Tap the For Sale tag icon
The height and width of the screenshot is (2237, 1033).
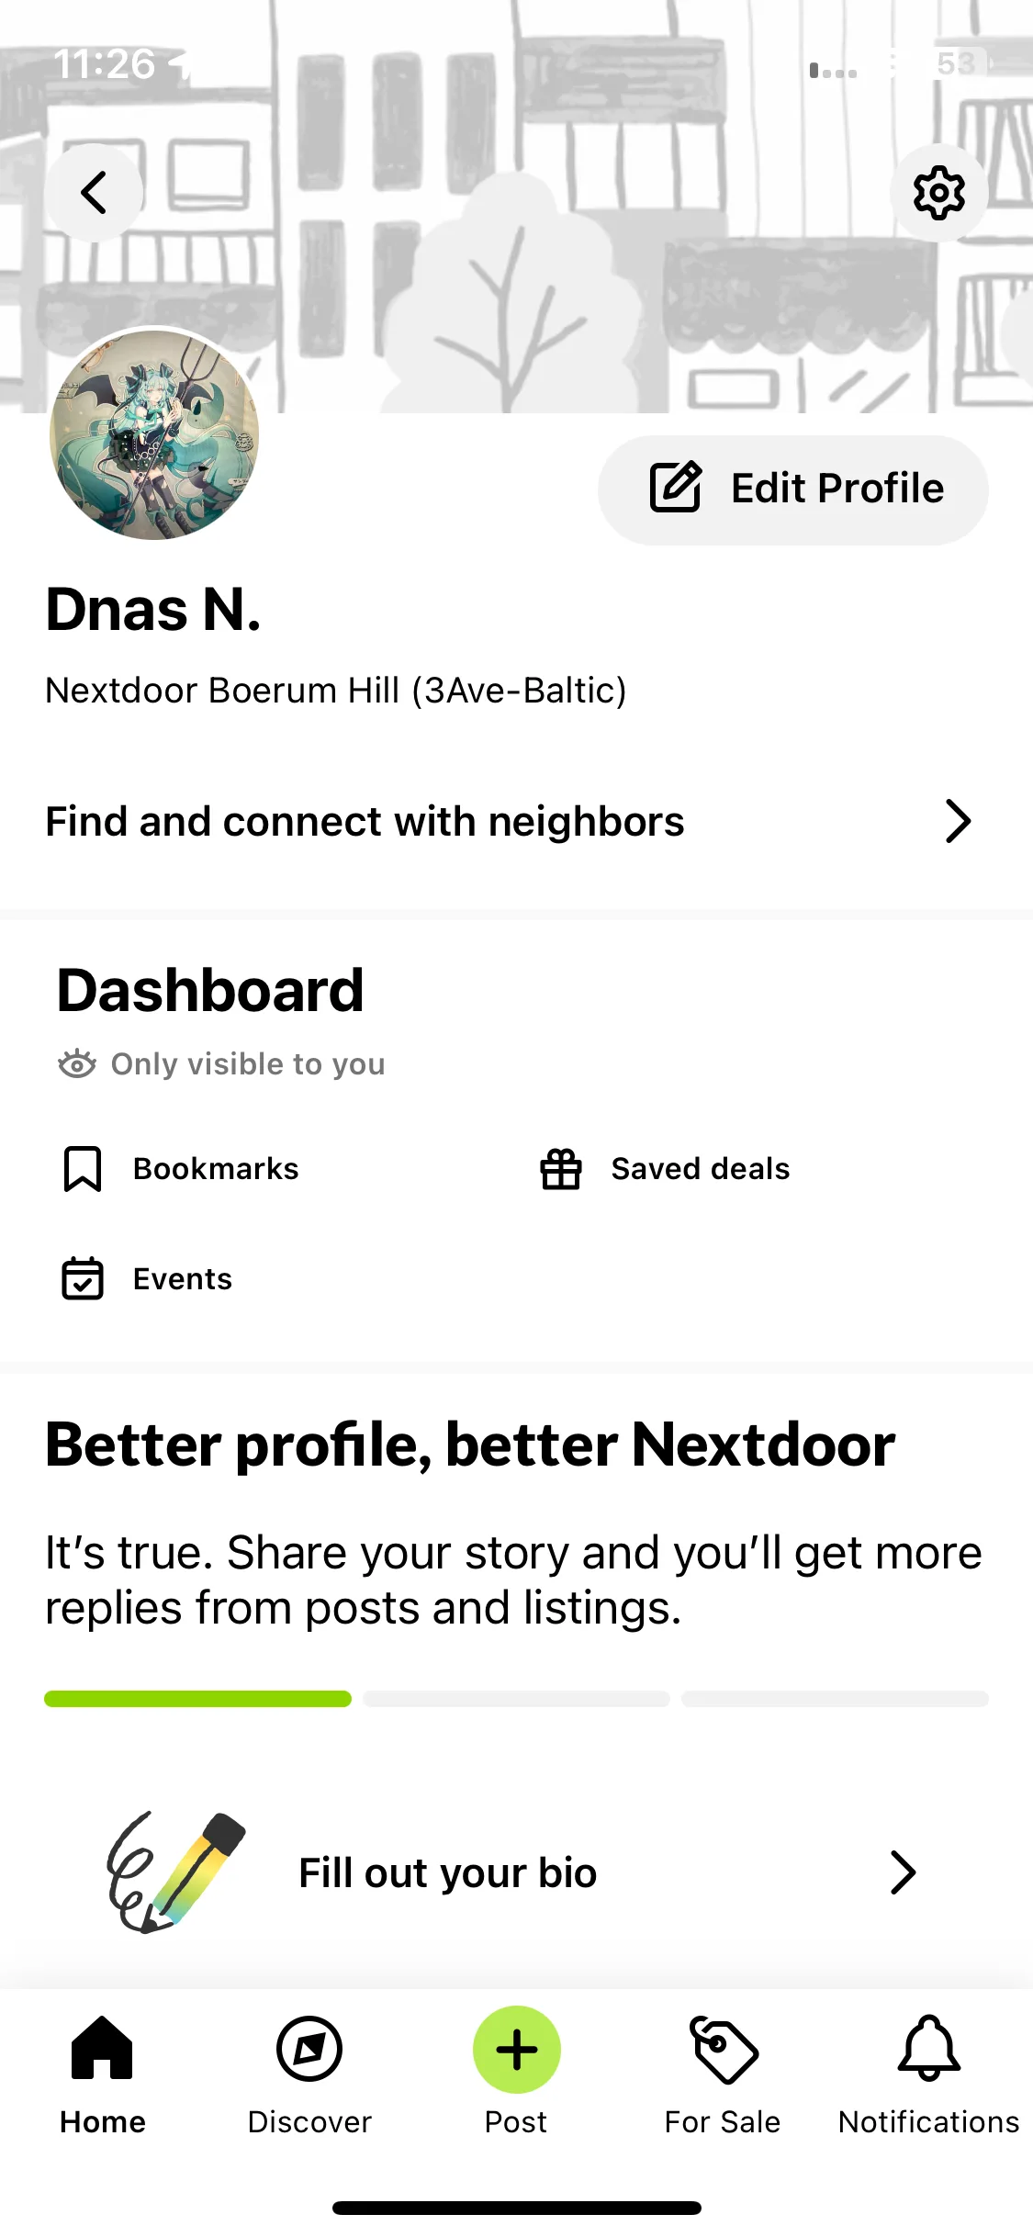click(x=724, y=2050)
